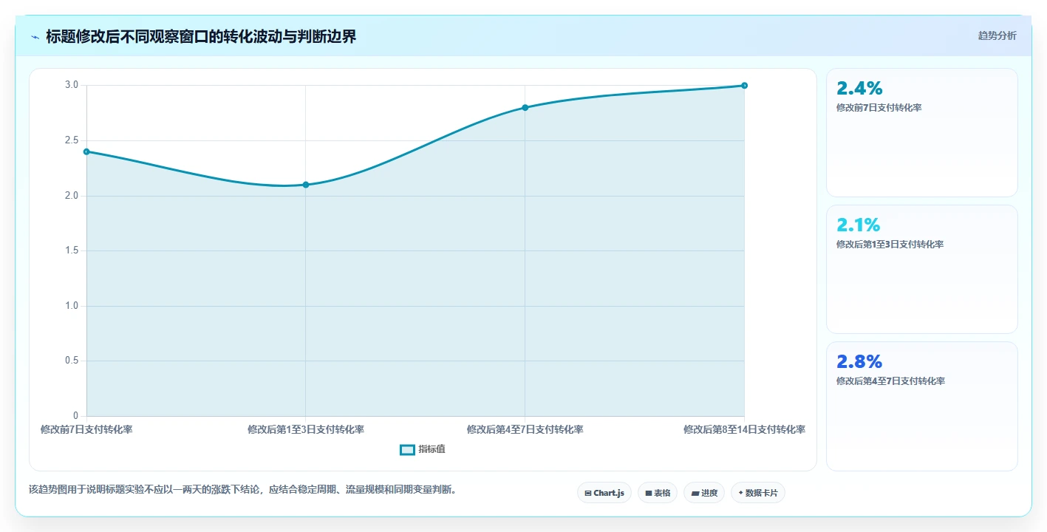The height and width of the screenshot is (532, 1047).
Task: Click x-axis label 修改后第4至7日支付转化率
Action: (525, 429)
